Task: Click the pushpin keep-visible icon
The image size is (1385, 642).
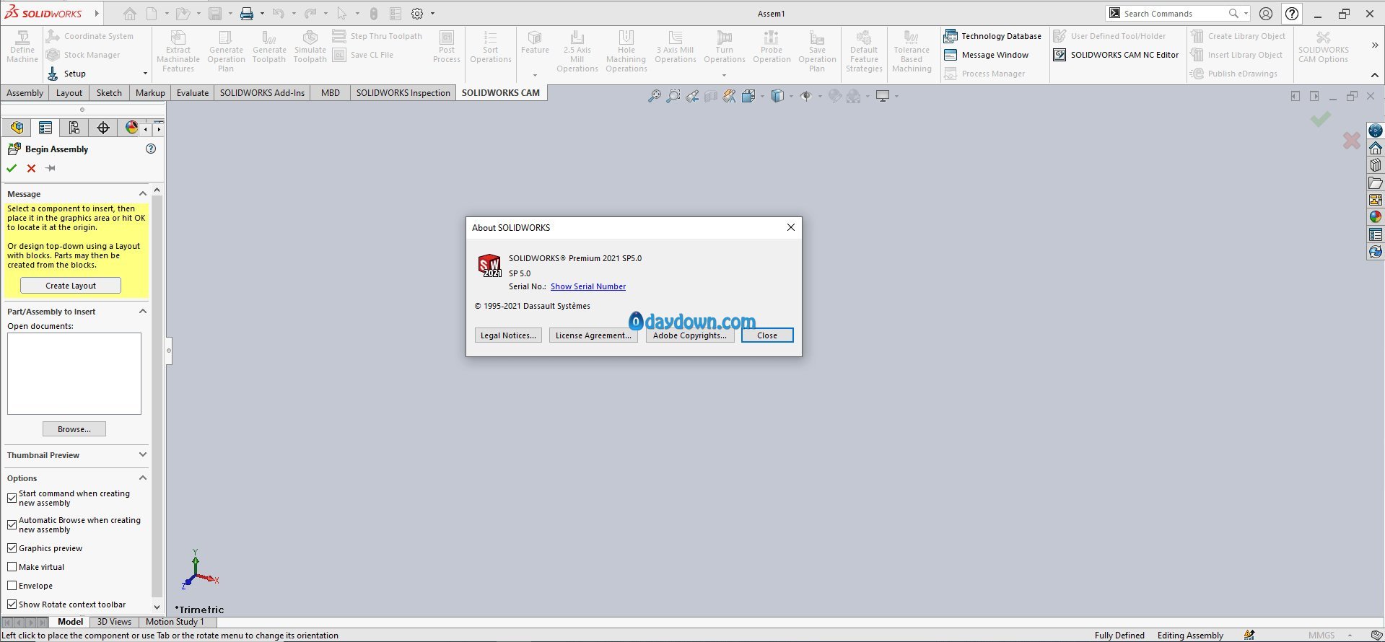Action: click(x=51, y=168)
